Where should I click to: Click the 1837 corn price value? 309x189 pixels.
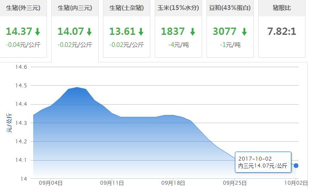[x=173, y=31]
